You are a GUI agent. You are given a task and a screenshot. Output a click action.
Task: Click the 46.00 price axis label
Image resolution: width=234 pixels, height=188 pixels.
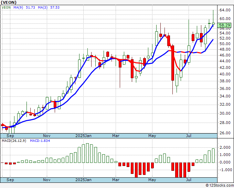(225, 55)
